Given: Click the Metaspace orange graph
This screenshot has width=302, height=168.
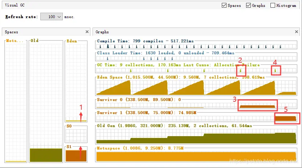Looking at the screenshot, I should click(196, 156).
